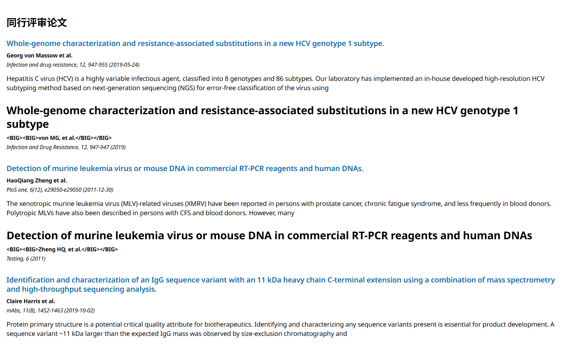Click the large black Whole-genome characterization heading

point(262,111)
